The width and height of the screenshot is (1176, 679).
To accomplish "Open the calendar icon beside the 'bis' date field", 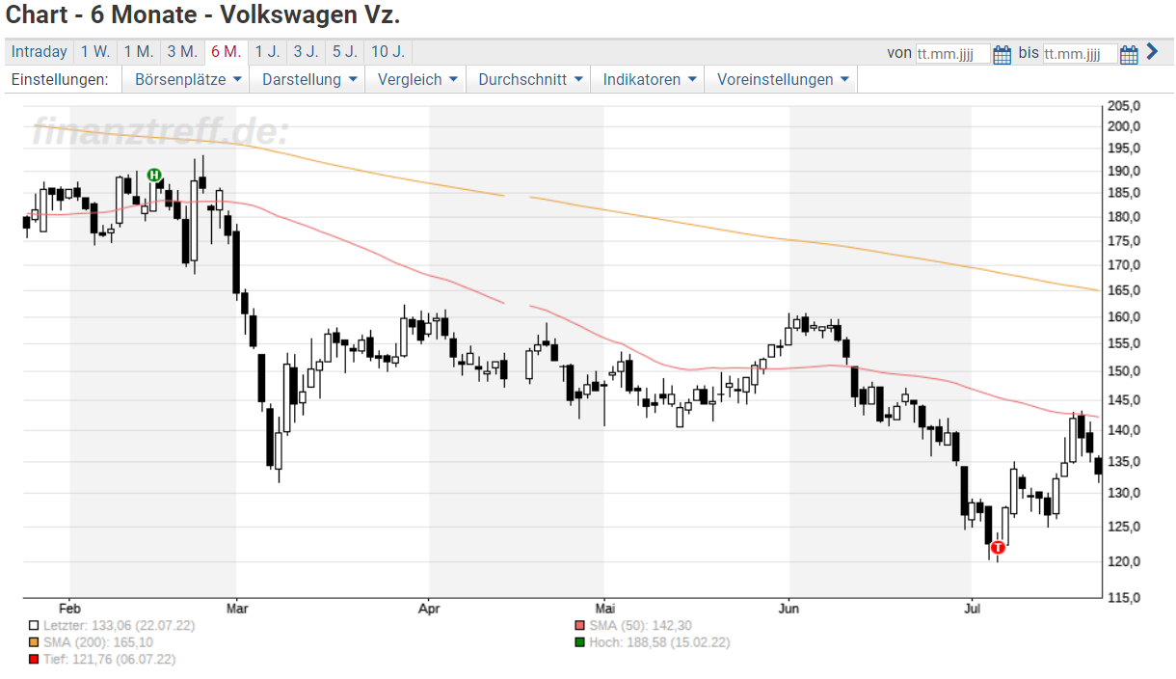I will pos(1131,54).
